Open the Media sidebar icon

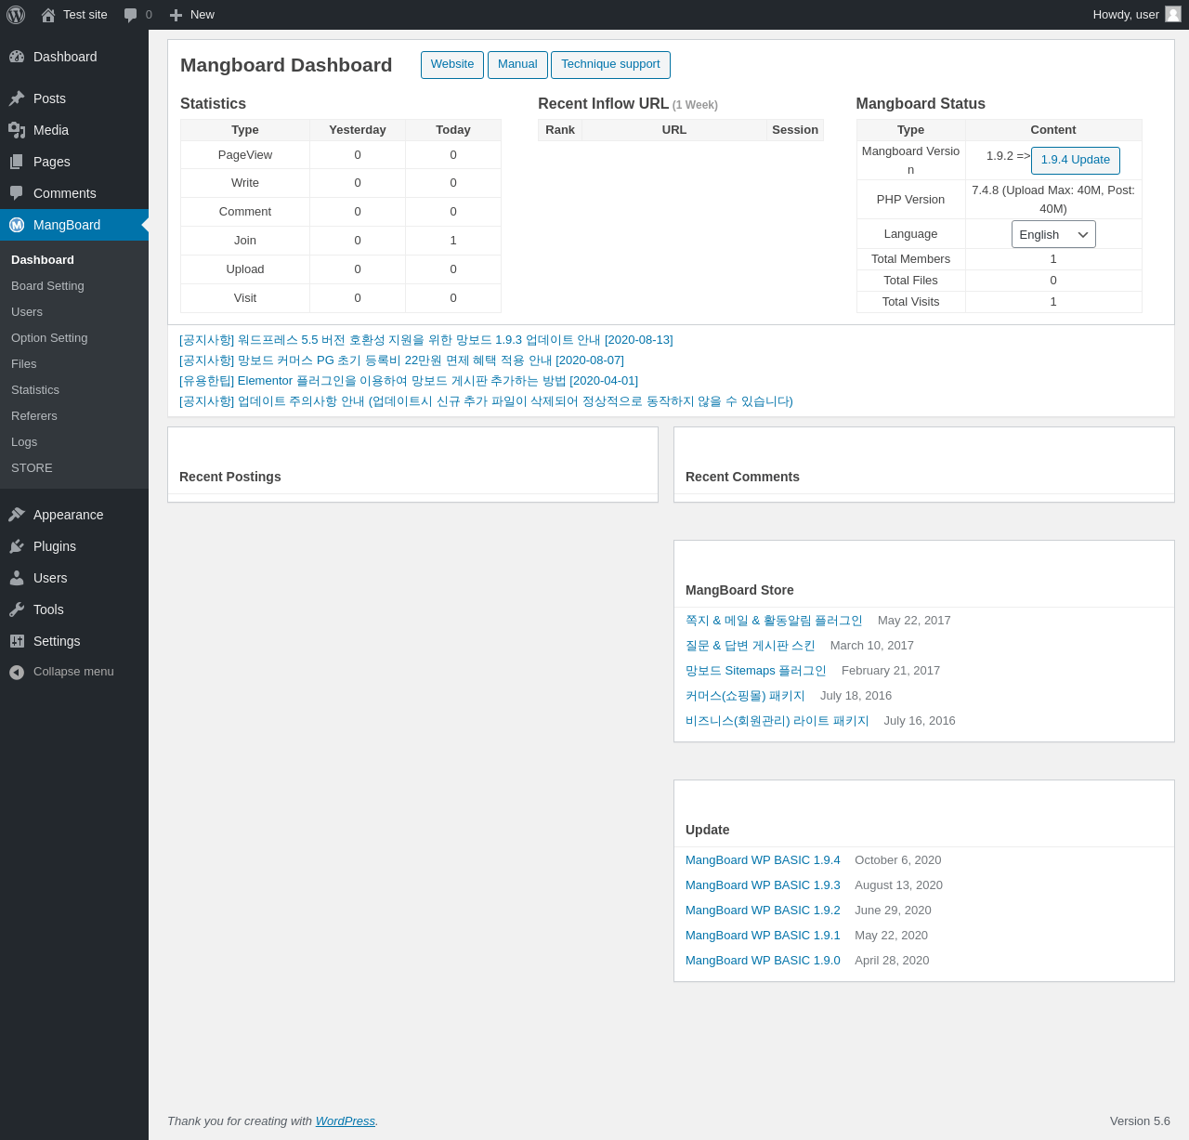(17, 130)
